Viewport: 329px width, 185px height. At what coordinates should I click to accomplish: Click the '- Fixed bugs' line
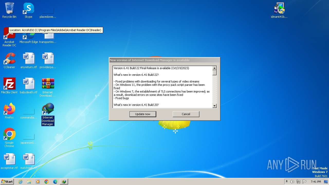[x=121, y=98]
